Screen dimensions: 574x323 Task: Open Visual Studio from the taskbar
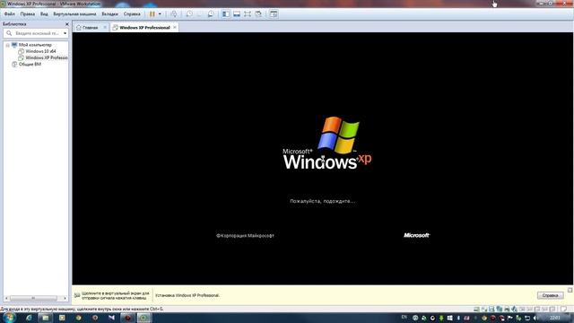tap(111, 318)
